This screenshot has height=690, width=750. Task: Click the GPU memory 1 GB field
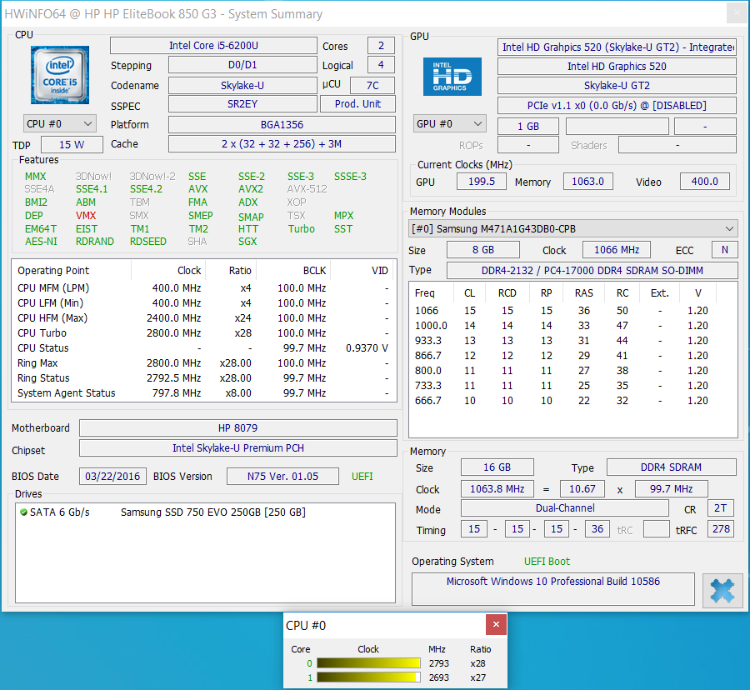tap(528, 126)
